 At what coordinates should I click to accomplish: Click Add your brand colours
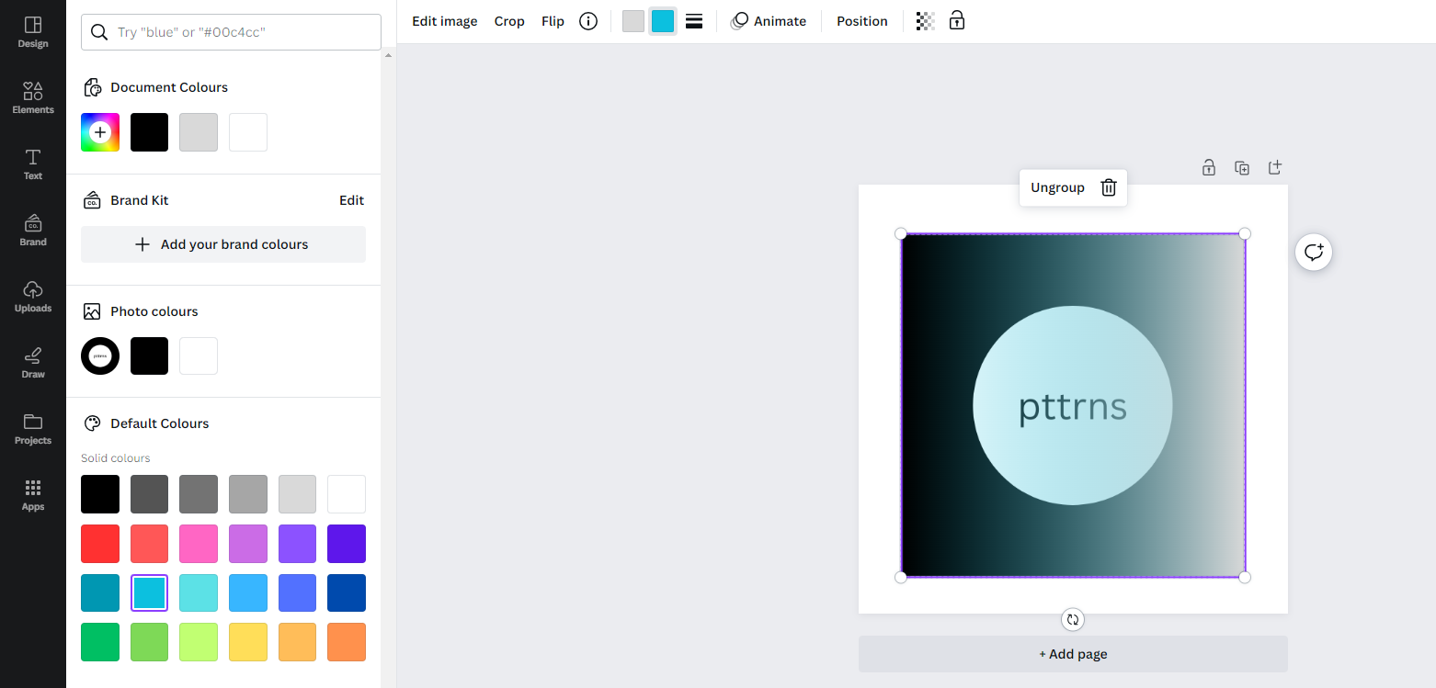[223, 244]
